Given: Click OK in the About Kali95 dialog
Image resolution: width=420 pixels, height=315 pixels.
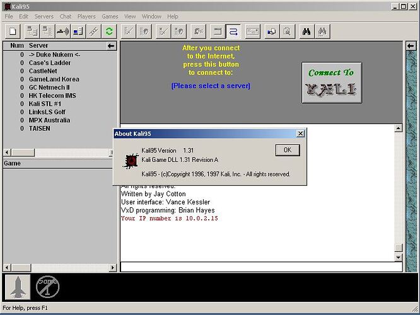Looking at the screenshot, I should [288, 150].
